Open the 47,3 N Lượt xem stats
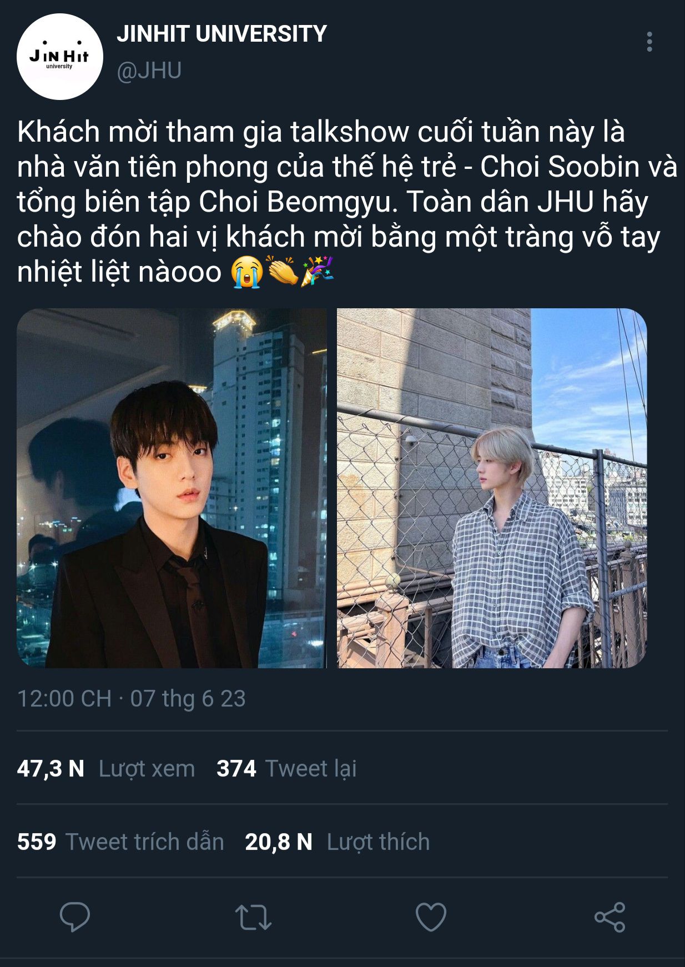The image size is (685, 967). pyautogui.click(x=106, y=769)
